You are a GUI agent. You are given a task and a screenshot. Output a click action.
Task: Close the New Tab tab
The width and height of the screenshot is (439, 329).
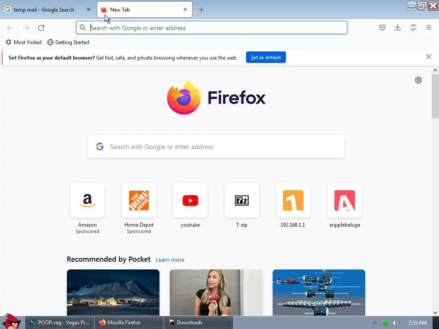point(185,9)
